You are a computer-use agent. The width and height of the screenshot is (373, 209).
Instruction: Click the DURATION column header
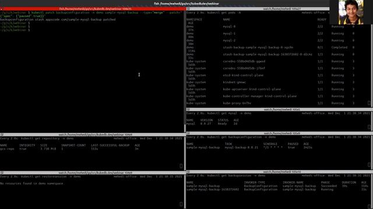(349, 182)
